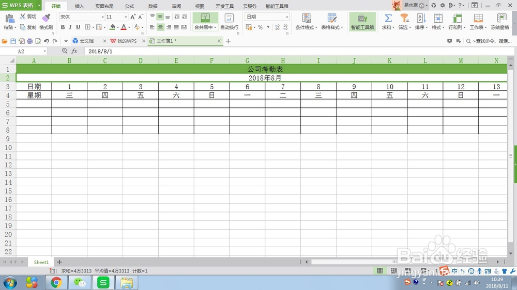This screenshot has height=290, width=517.
Task: Apply the red font color swatch
Action: pyautogui.click(x=124, y=27)
